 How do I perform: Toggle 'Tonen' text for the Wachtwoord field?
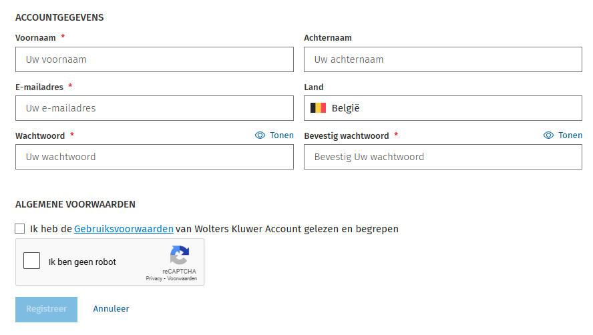(281, 135)
